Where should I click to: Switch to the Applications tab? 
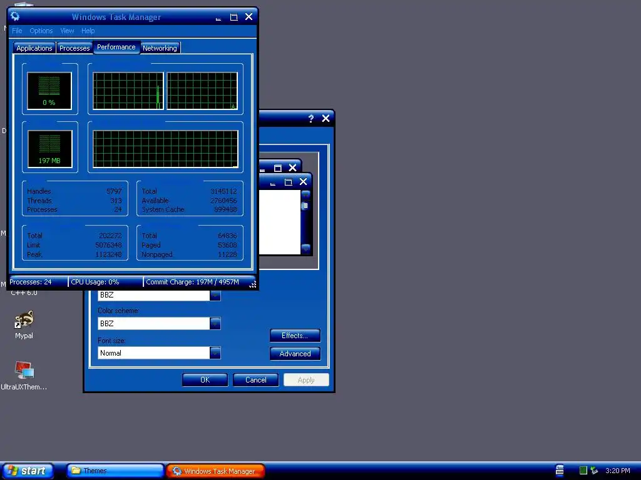(34, 48)
